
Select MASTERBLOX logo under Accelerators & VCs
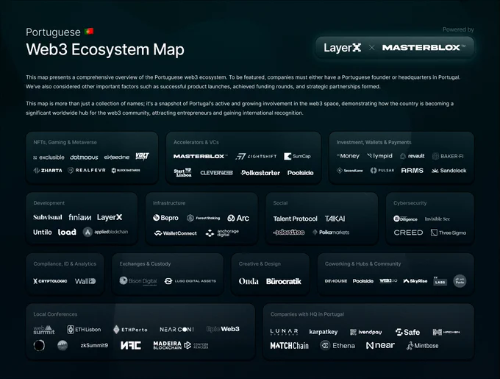pos(200,156)
